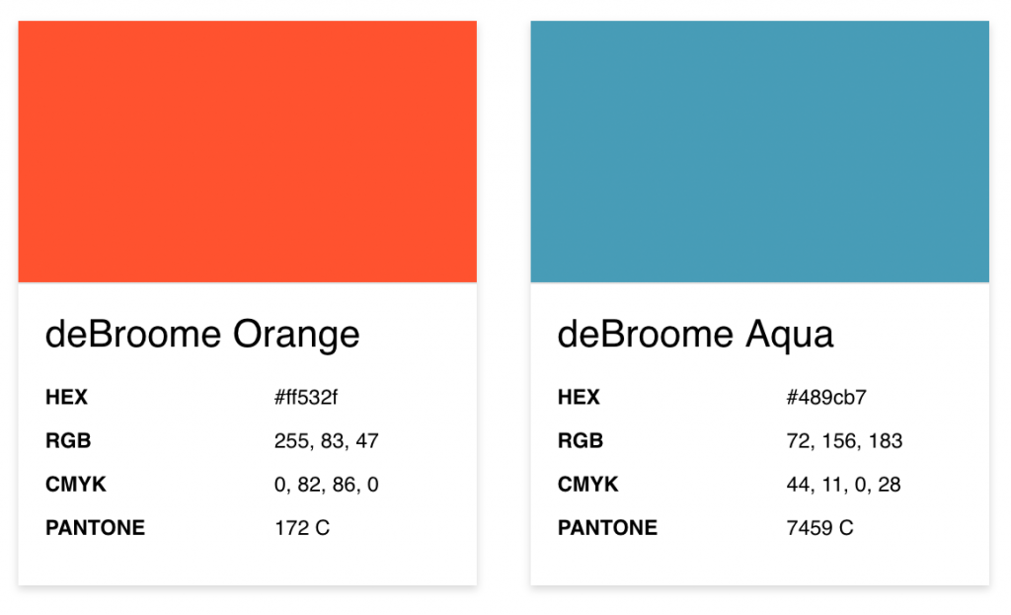Select the deBroome Orange heading
Screen dimensions: 1011x615
pyautogui.click(x=202, y=335)
